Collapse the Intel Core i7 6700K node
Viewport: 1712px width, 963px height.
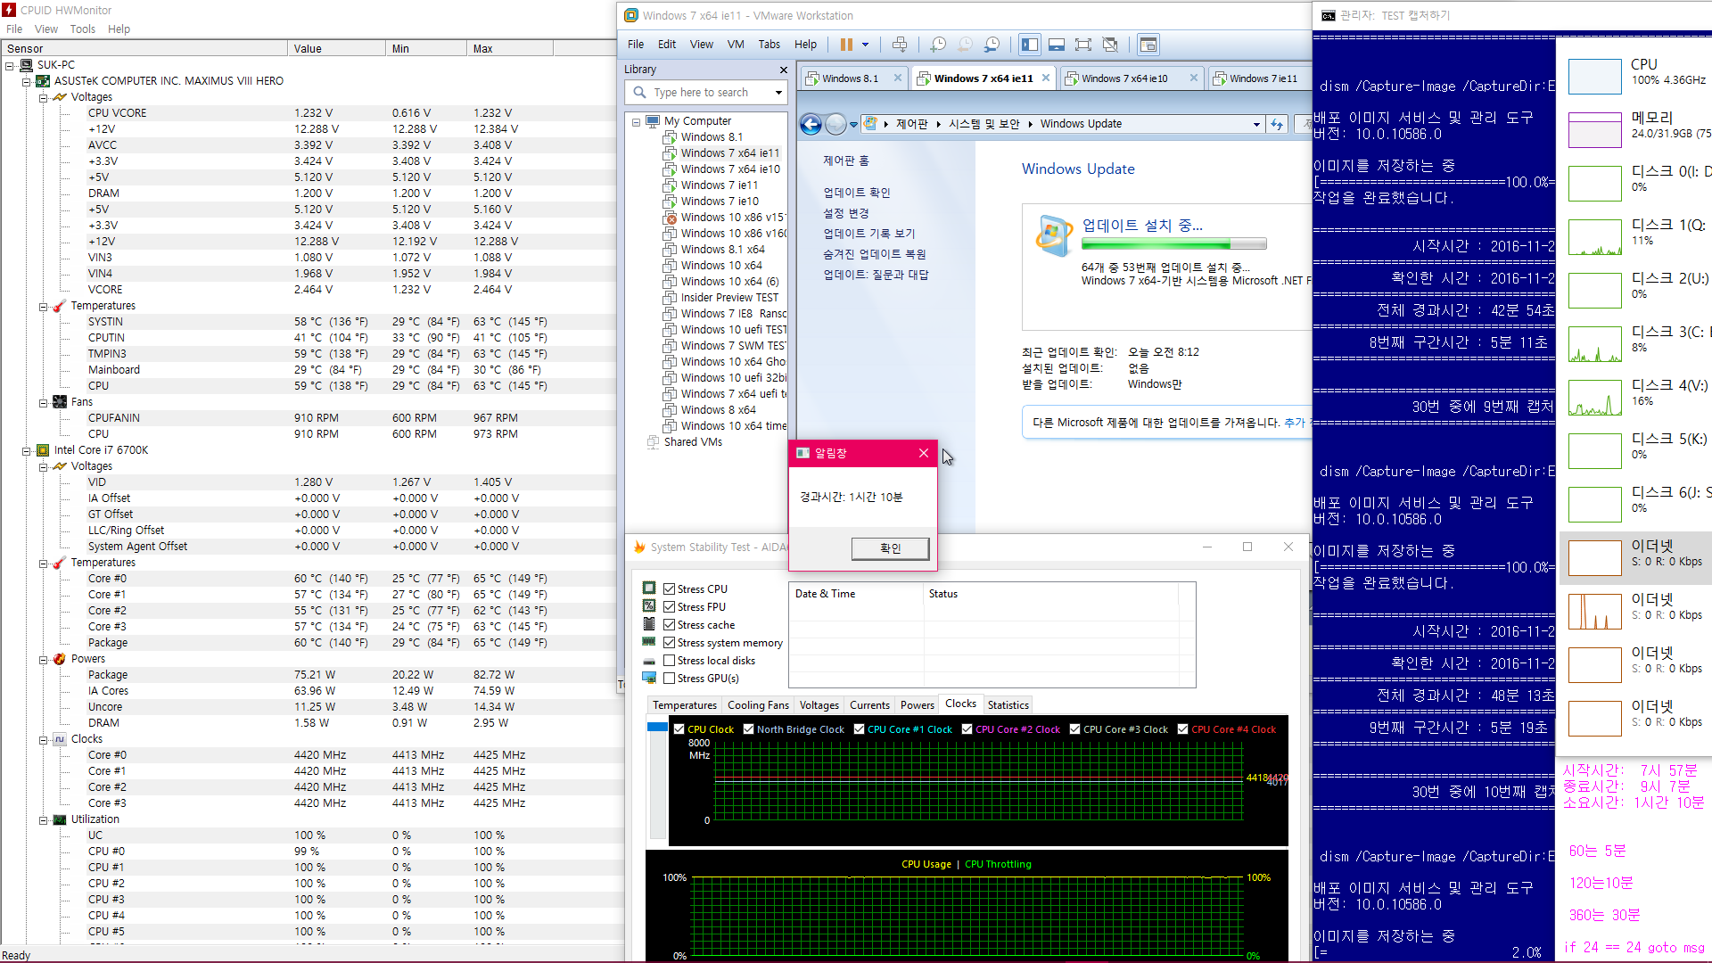pyautogui.click(x=27, y=450)
